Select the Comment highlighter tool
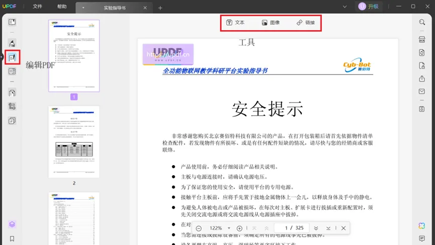Screen dimensions: 435x245 click(x=12, y=43)
